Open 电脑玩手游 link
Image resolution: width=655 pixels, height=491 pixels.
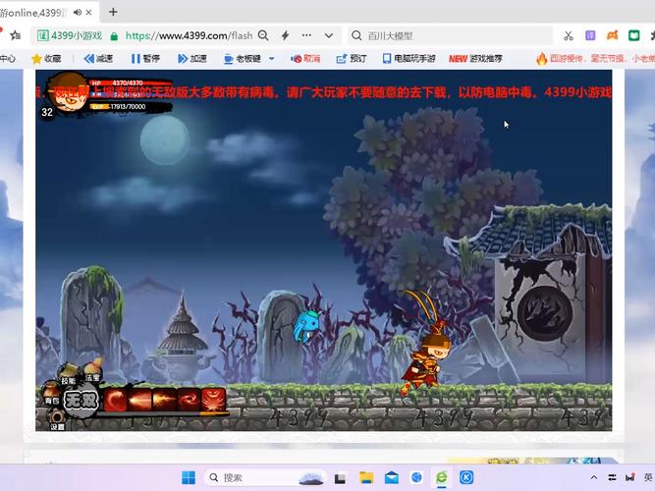coord(409,59)
